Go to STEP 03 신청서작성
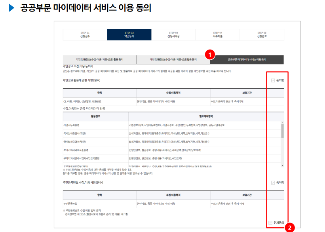The image size is (325, 232). 173,34
